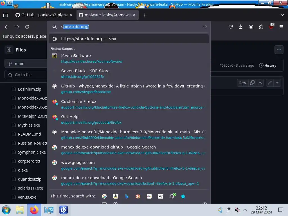This screenshot has width=288, height=216.
Task: Open a new tab
Action: click(x=145, y=15)
